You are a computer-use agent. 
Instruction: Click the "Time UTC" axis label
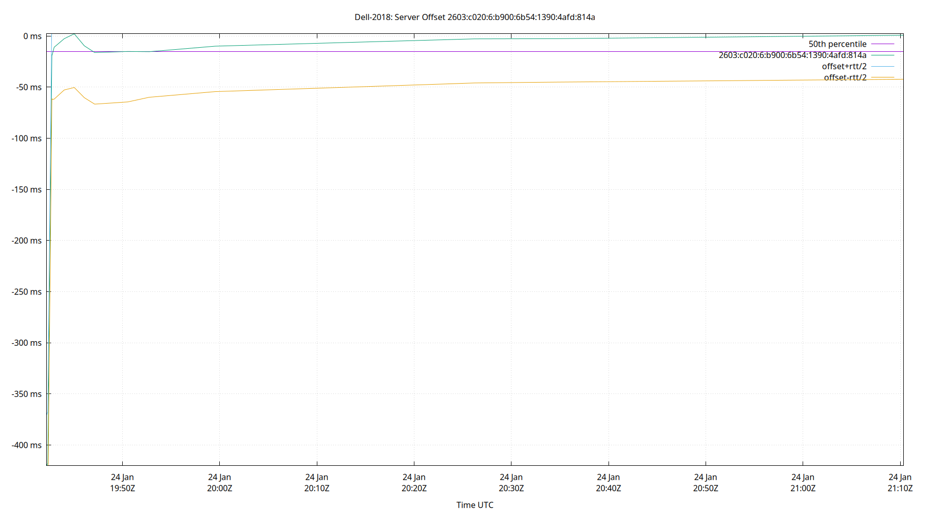475,505
